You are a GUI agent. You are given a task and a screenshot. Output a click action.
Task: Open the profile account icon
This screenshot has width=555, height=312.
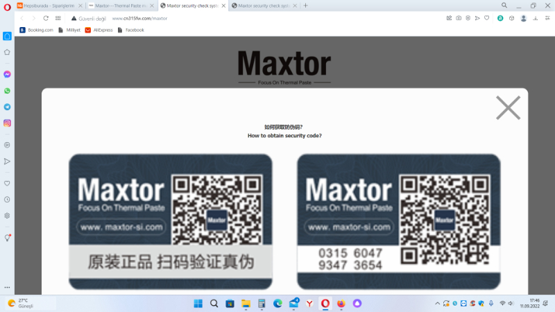click(524, 19)
